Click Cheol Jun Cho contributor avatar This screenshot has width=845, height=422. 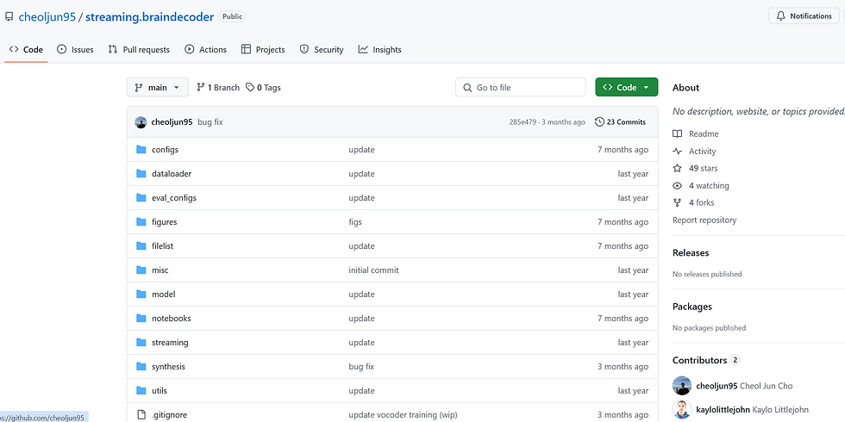(x=682, y=386)
